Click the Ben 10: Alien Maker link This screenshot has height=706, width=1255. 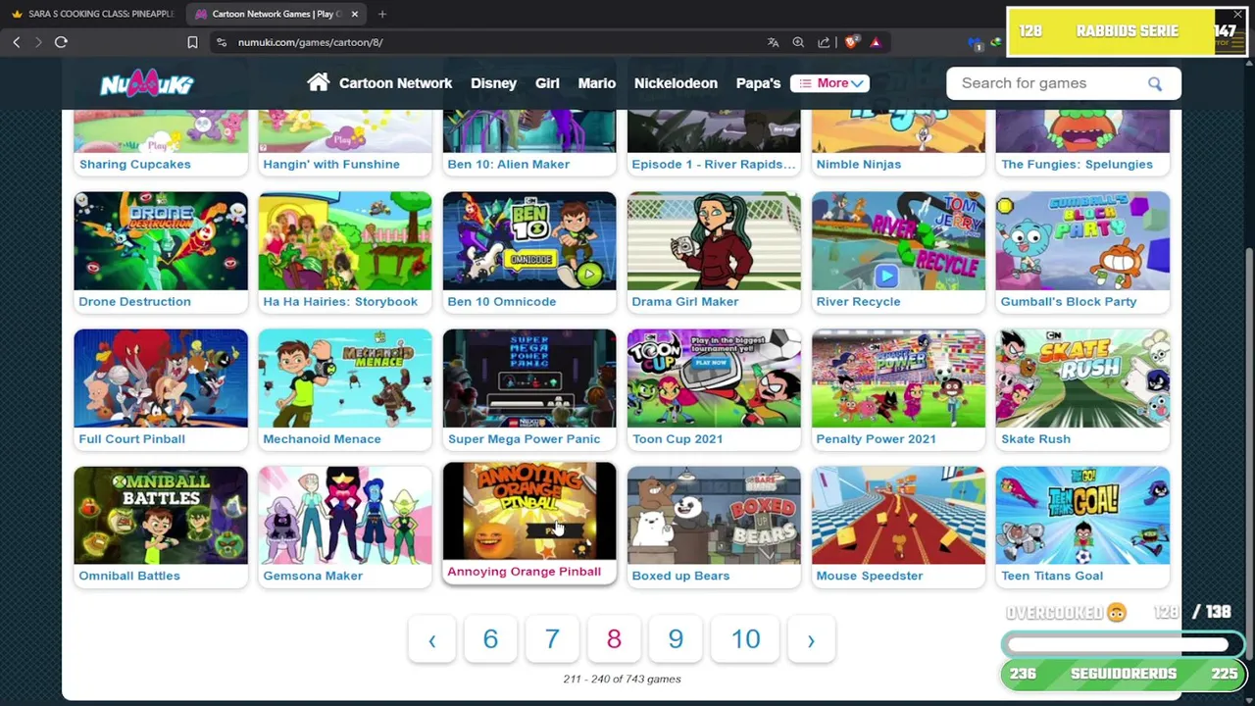click(508, 164)
